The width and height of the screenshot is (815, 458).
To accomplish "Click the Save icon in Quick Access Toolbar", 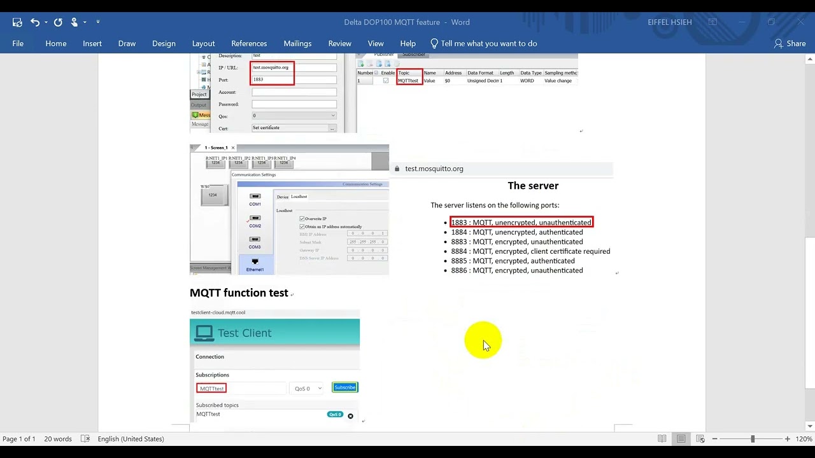I will point(17,22).
